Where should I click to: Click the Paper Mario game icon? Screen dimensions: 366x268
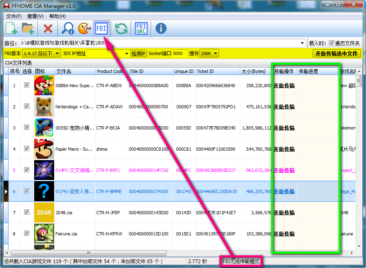click(x=44, y=149)
